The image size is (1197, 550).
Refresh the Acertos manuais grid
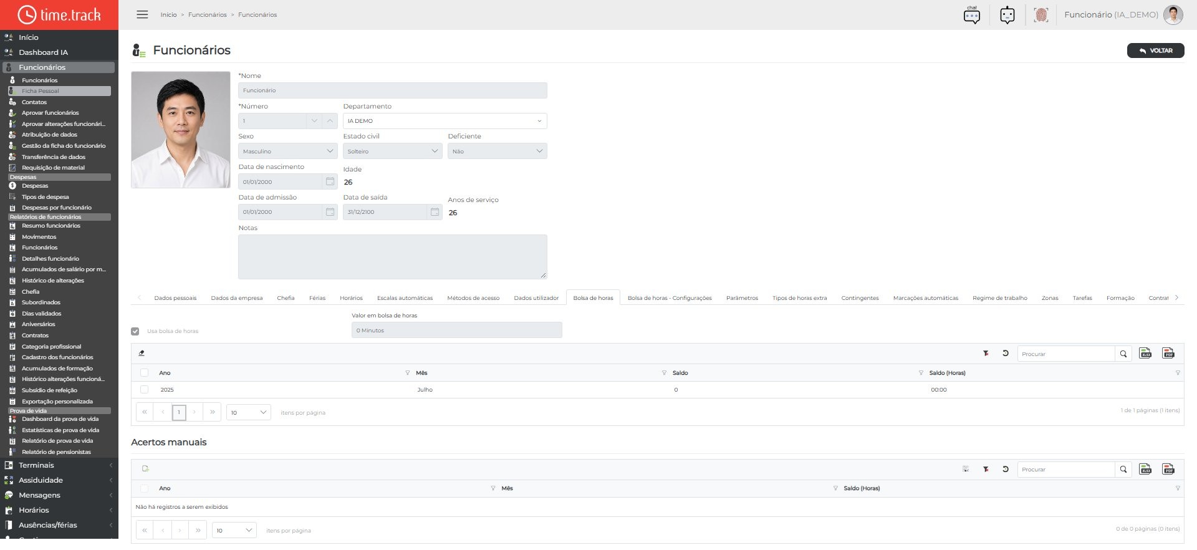1005,469
